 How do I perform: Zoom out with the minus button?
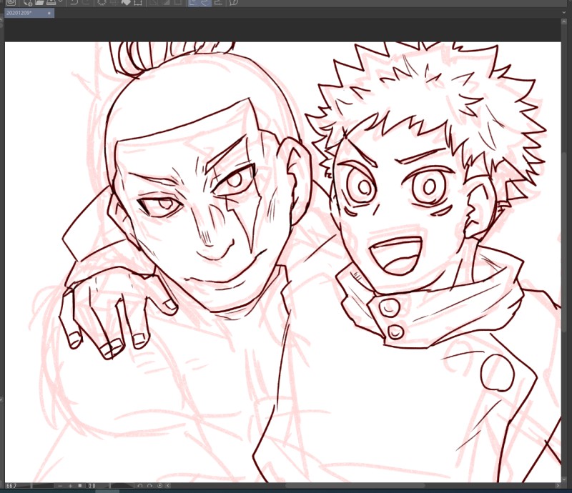pos(60,486)
